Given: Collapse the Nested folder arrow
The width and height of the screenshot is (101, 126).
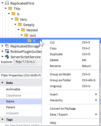Looking at the screenshot, I should 18,30.
